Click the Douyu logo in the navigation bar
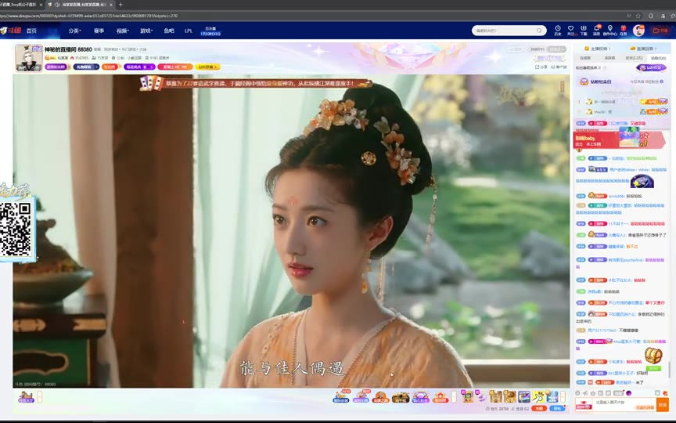This screenshot has width=676, height=423. tap(10, 31)
